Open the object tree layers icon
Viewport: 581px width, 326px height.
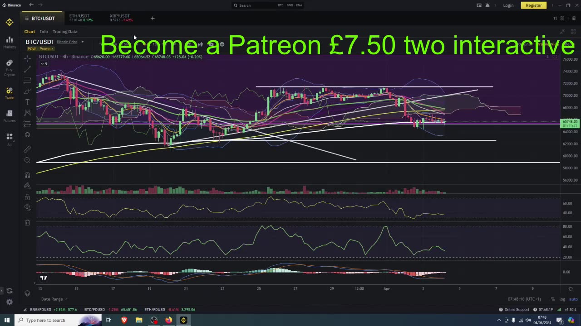(27, 293)
